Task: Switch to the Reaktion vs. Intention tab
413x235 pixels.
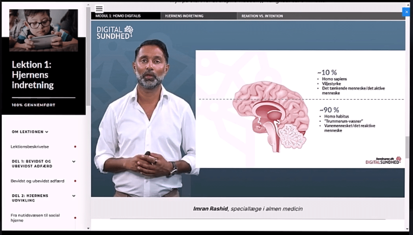Action: pos(321,16)
